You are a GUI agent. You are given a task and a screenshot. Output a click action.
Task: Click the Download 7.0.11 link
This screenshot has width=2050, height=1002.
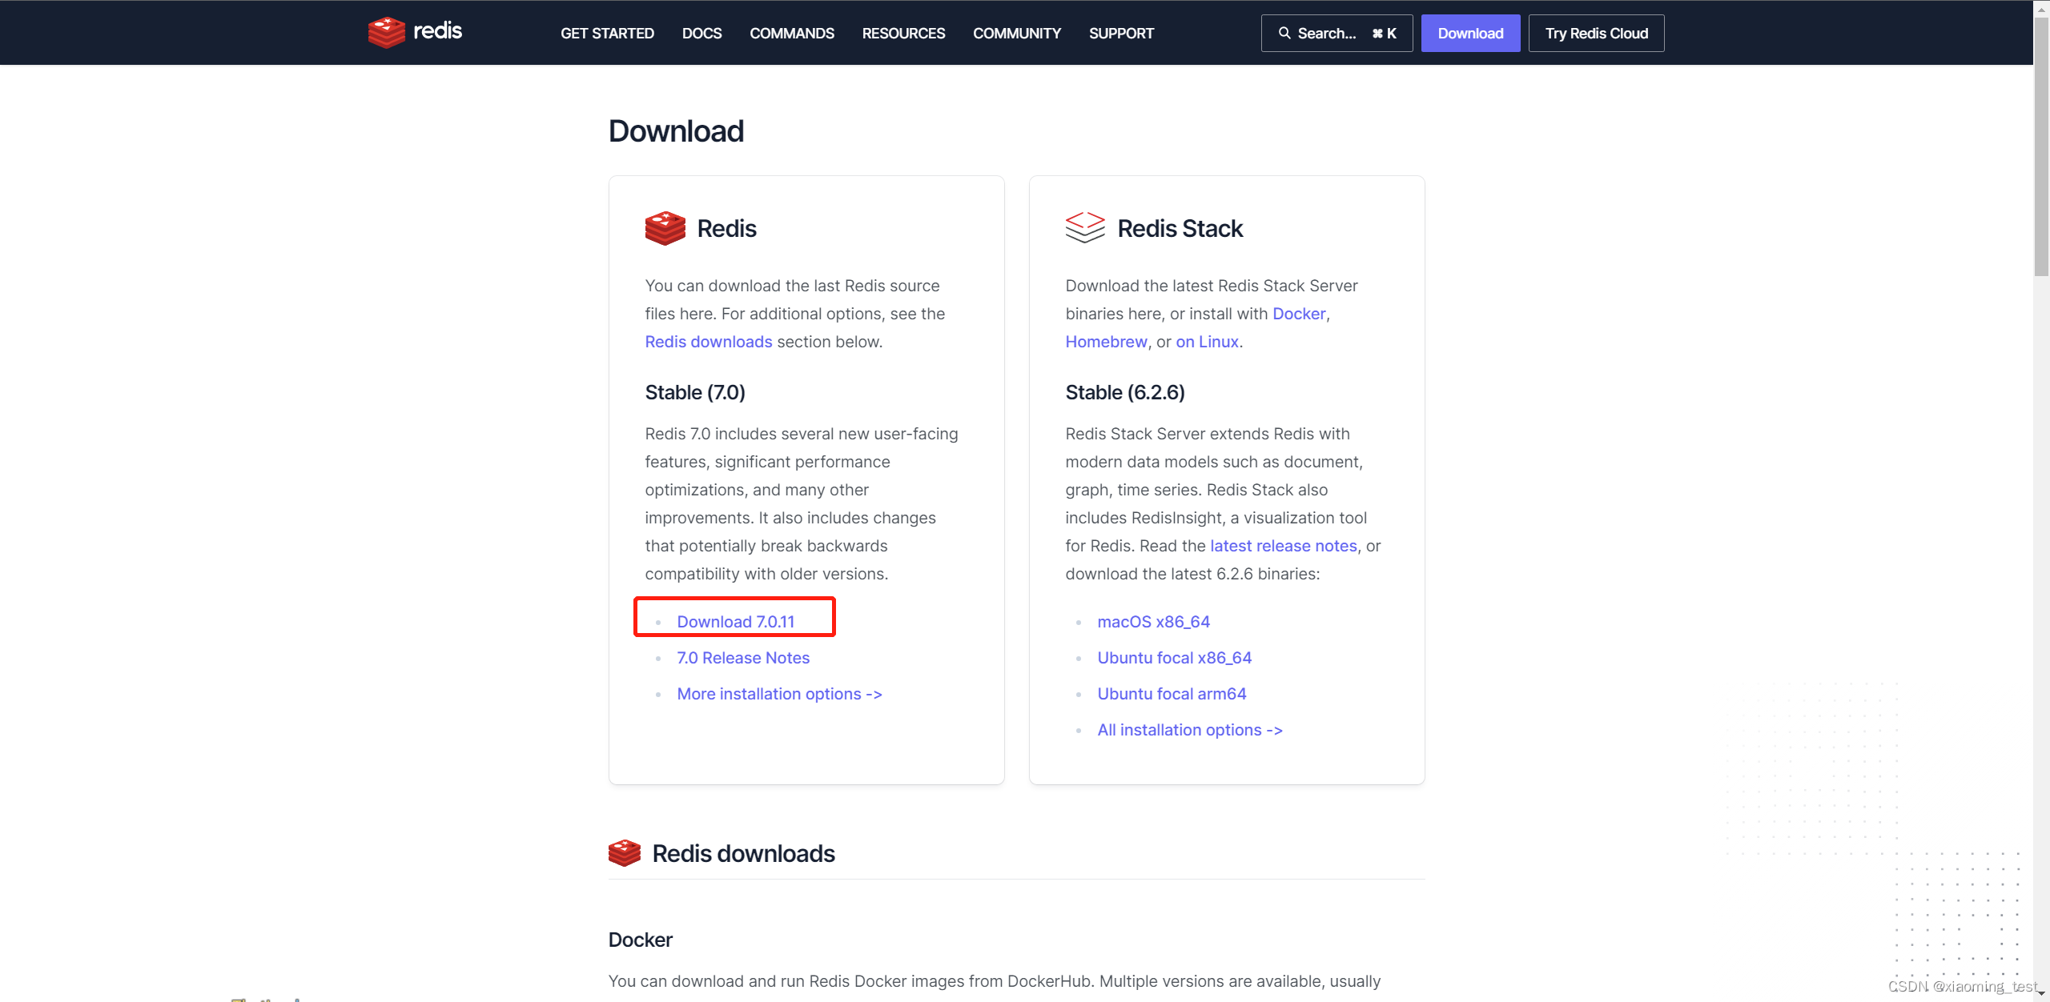735,622
